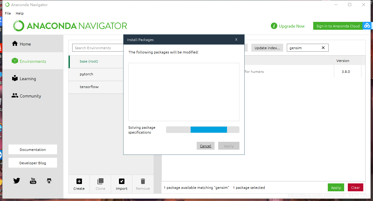The width and height of the screenshot is (373, 201).
Task: Import an environment
Action: coord(122,184)
